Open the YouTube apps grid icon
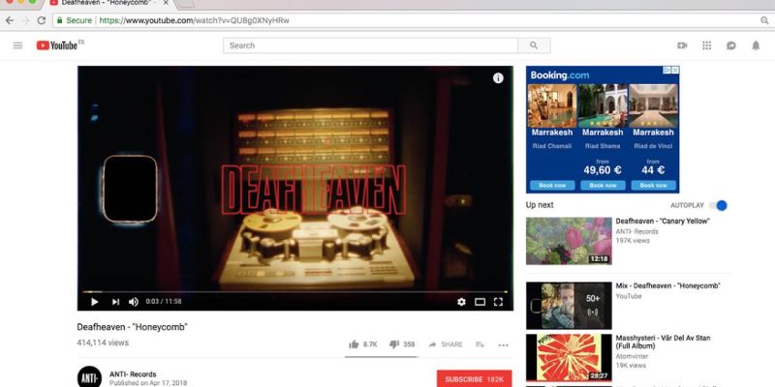Viewport: 775px width, 387px height. [x=707, y=45]
